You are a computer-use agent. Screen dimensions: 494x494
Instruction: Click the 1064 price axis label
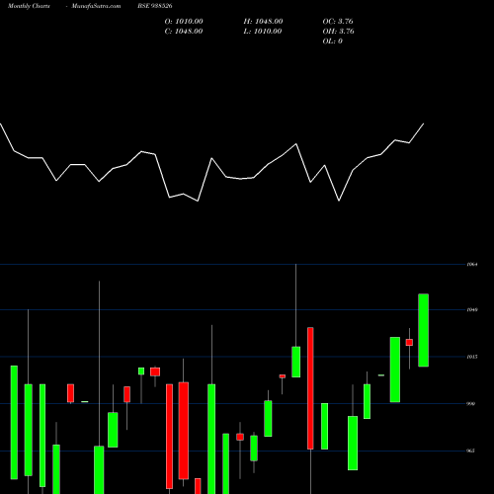pos(472,264)
